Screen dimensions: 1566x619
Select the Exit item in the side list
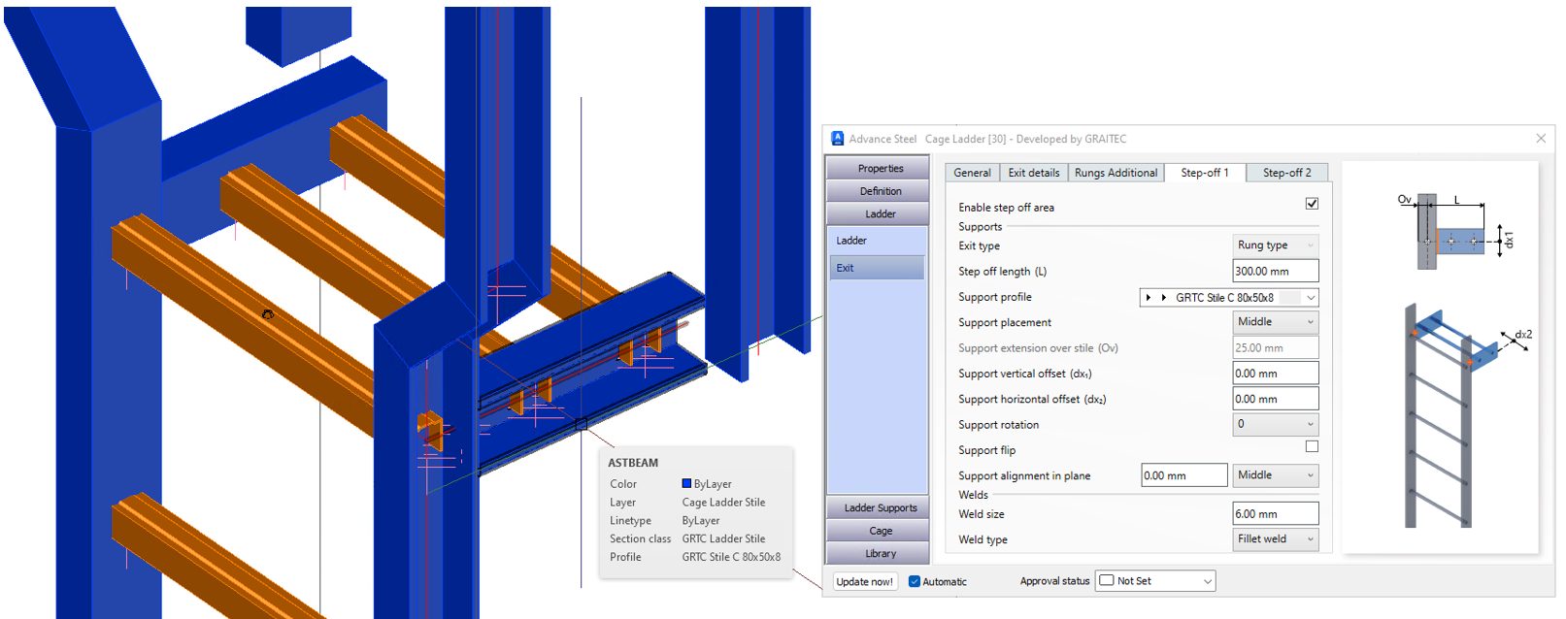pos(878,268)
